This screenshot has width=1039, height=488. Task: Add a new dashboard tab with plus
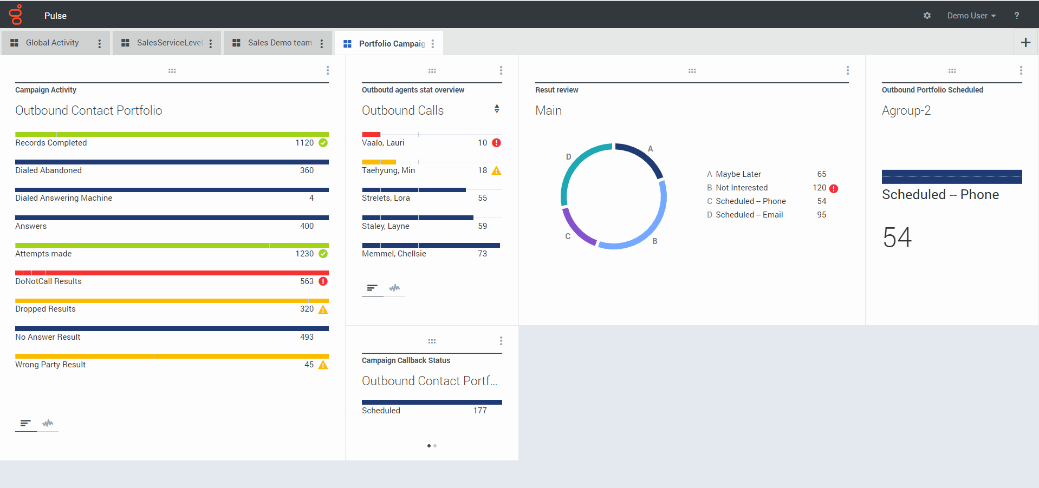pyautogui.click(x=1025, y=43)
